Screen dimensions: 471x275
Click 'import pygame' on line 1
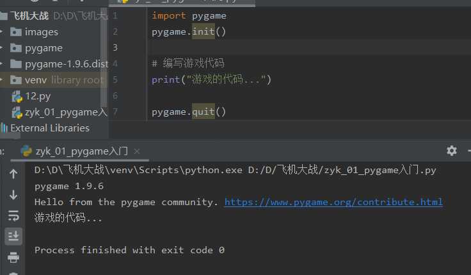pos(189,15)
